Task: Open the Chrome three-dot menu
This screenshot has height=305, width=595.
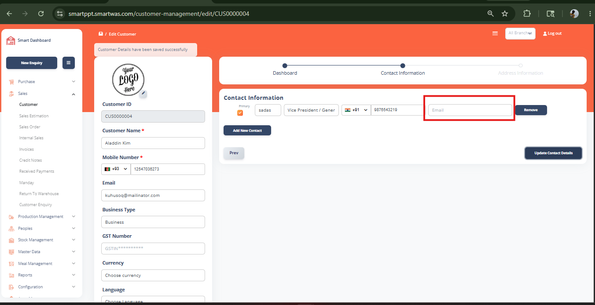Action: coord(590,14)
